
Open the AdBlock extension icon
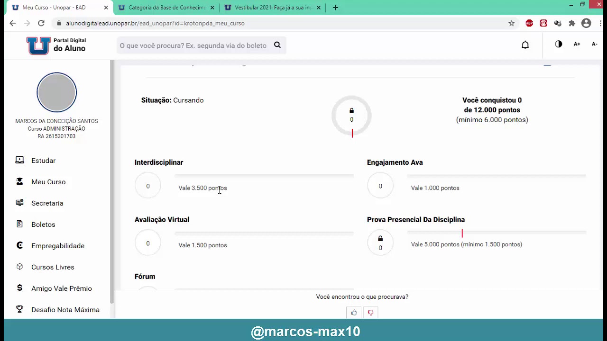pyautogui.click(x=529, y=23)
